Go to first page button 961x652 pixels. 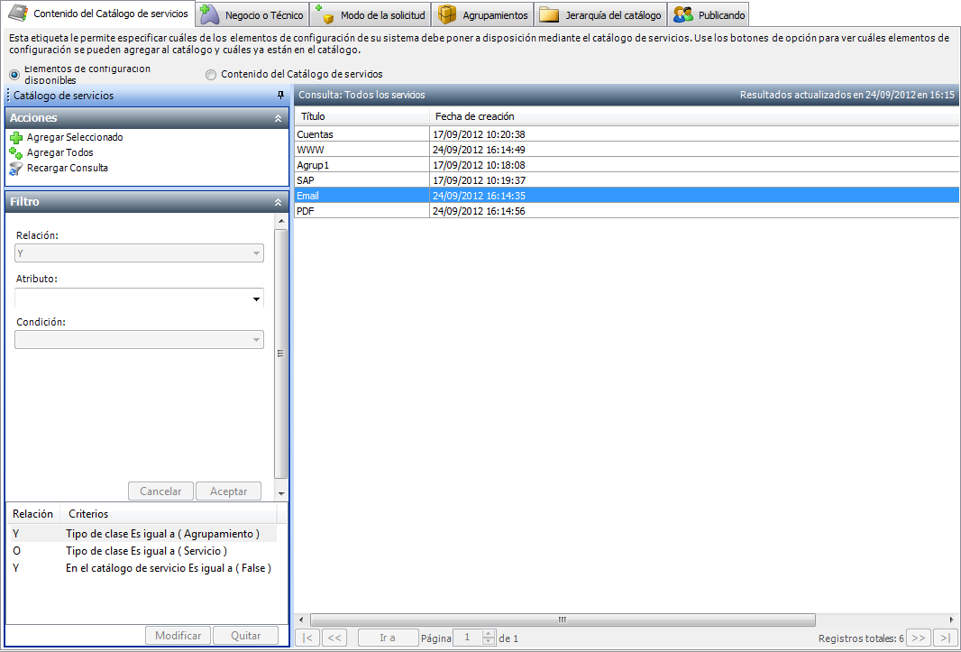(307, 638)
